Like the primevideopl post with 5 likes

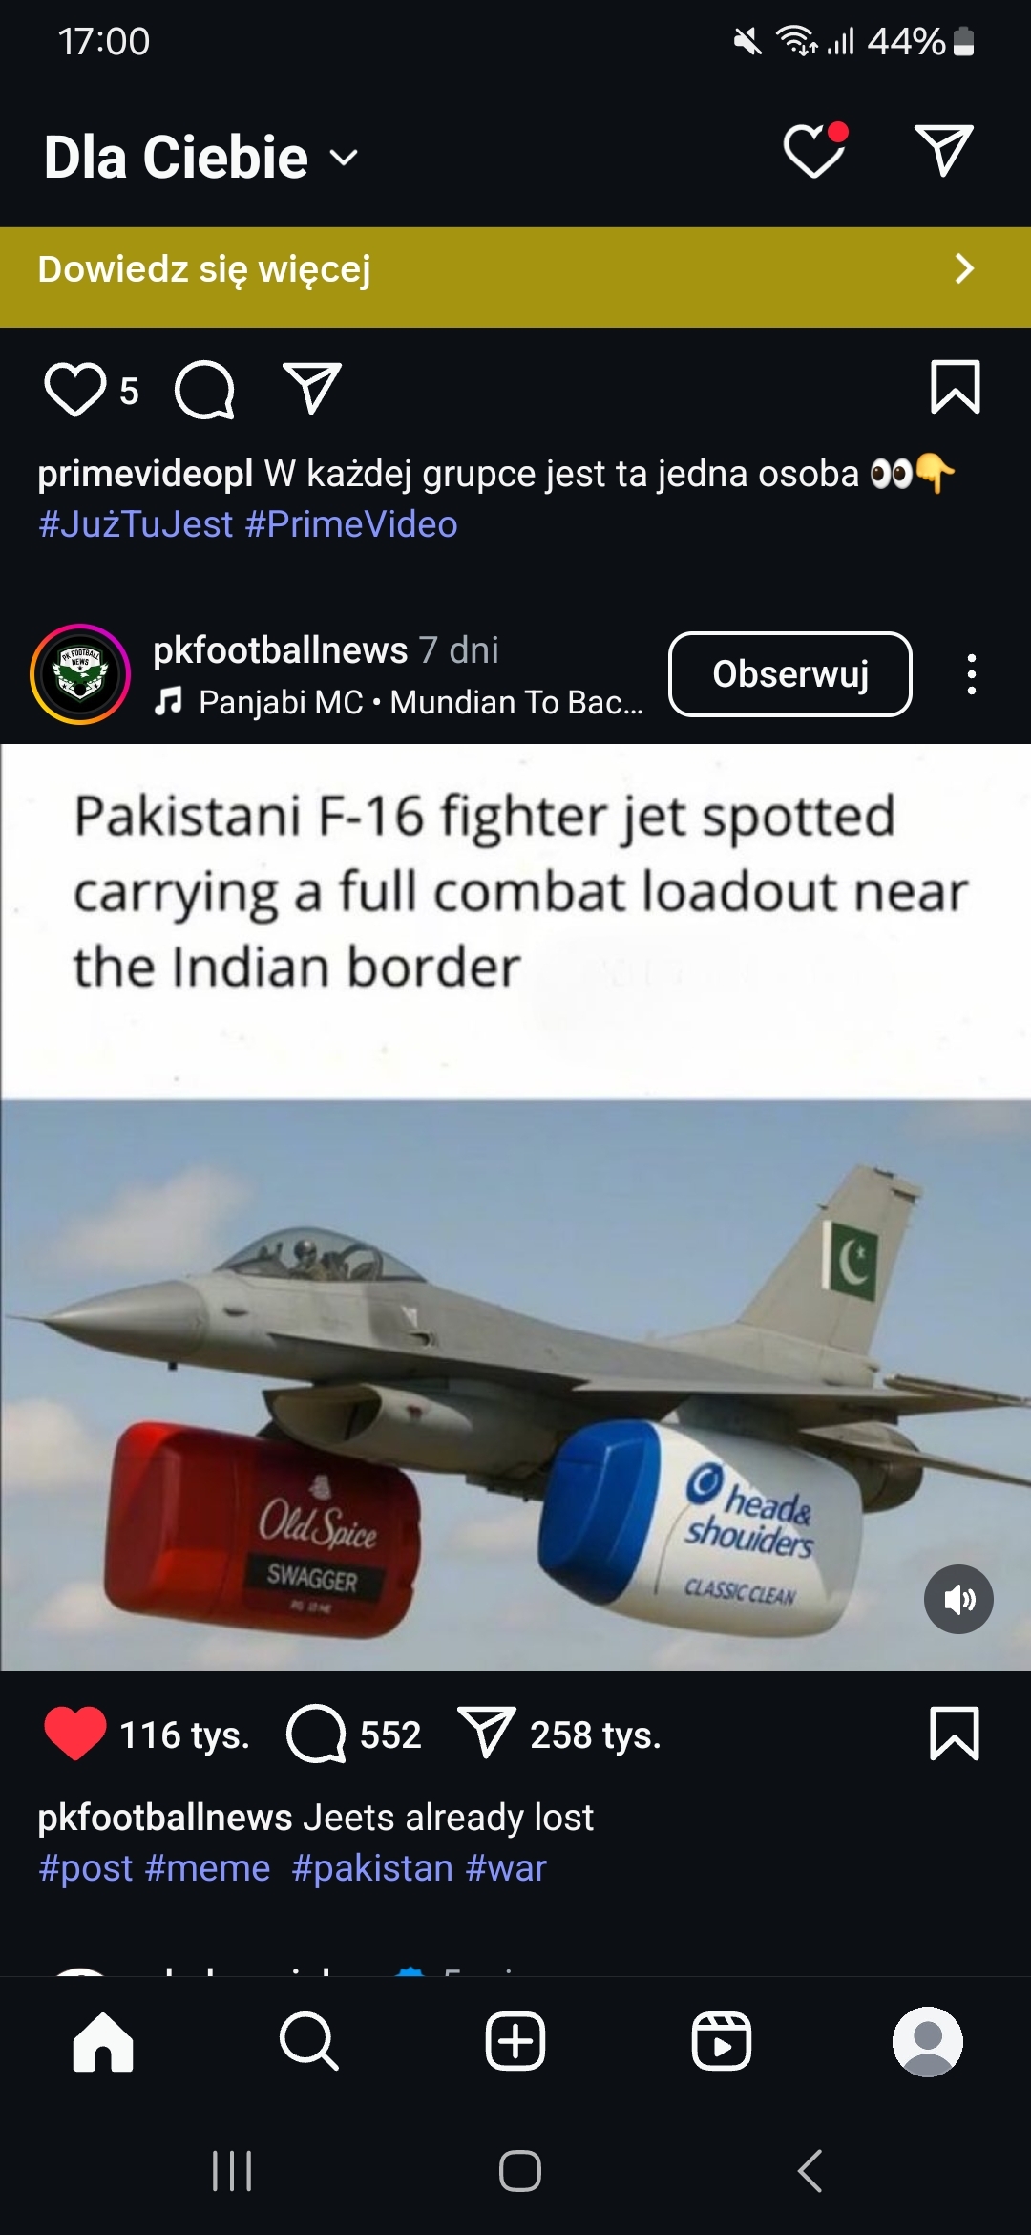point(75,390)
